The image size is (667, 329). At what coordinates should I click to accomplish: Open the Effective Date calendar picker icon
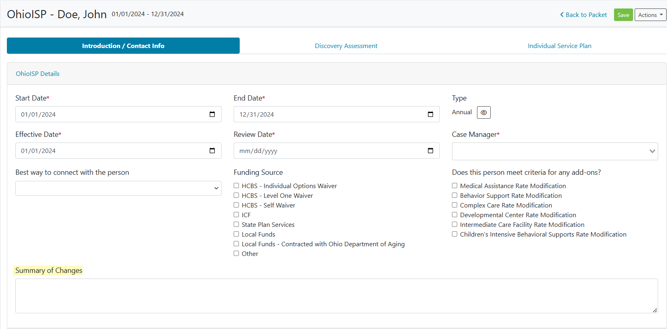pyautogui.click(x=212, y=151)
